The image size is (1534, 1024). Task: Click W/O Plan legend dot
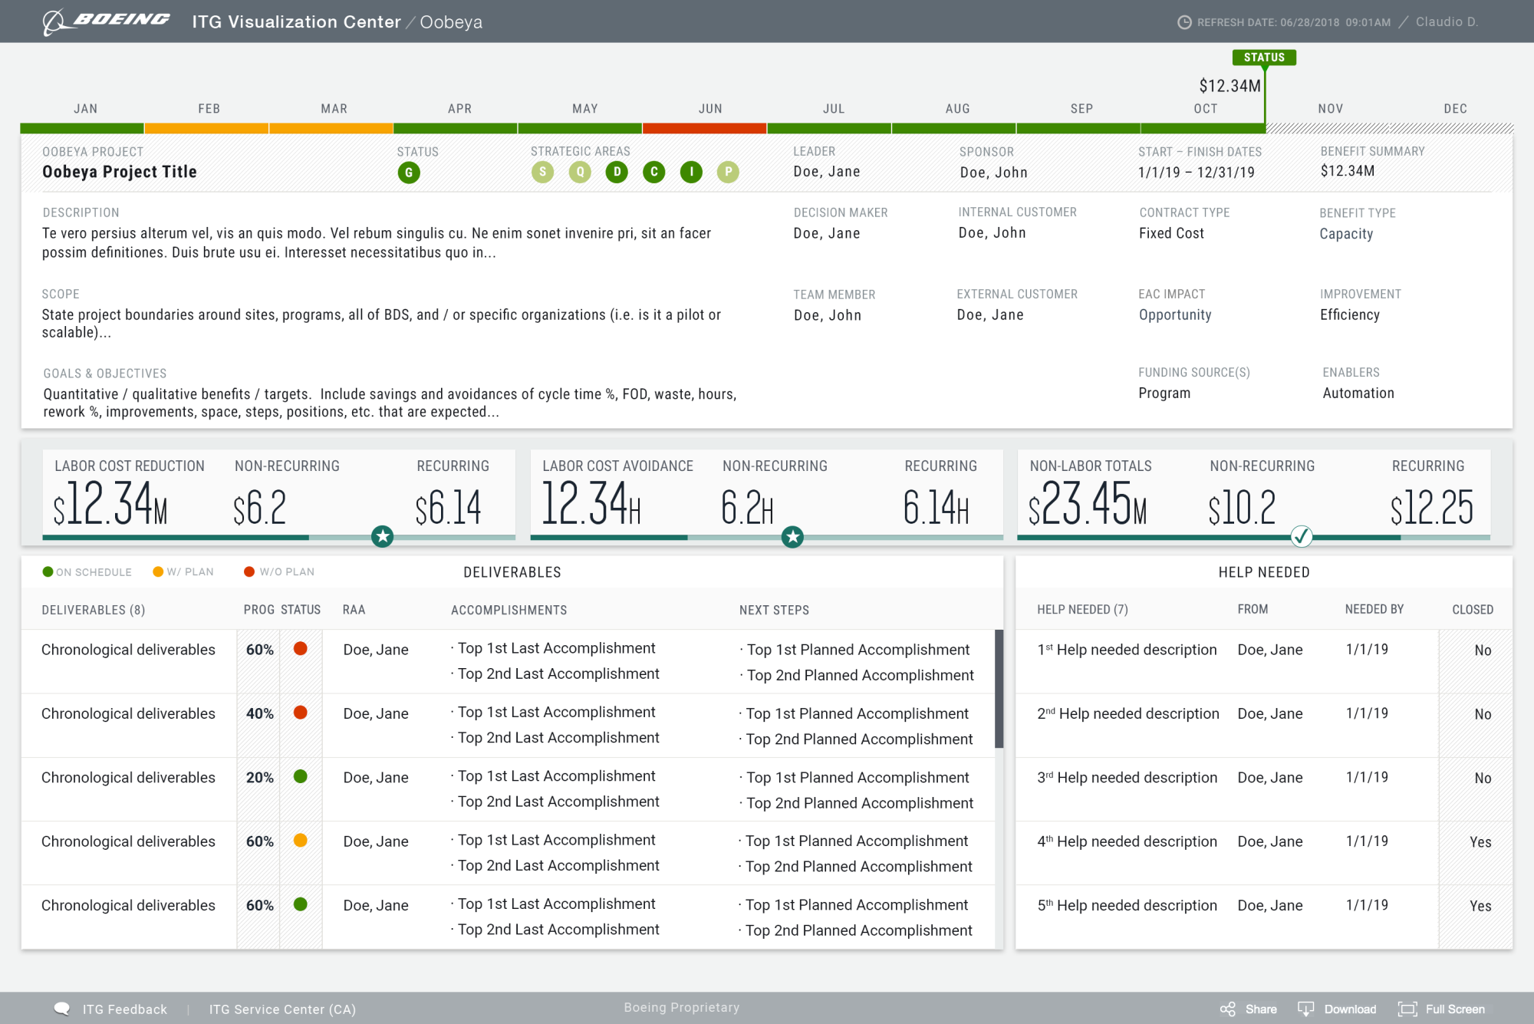(249, 571)
